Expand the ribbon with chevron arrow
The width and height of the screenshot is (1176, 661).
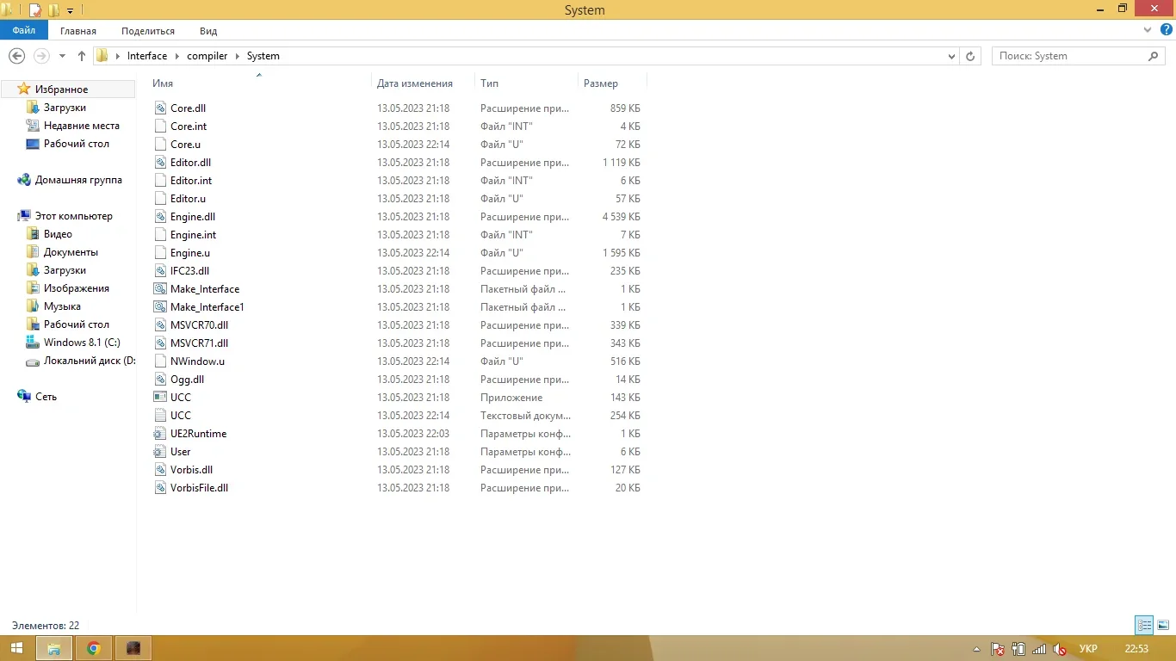click(x=1147, y=30)
